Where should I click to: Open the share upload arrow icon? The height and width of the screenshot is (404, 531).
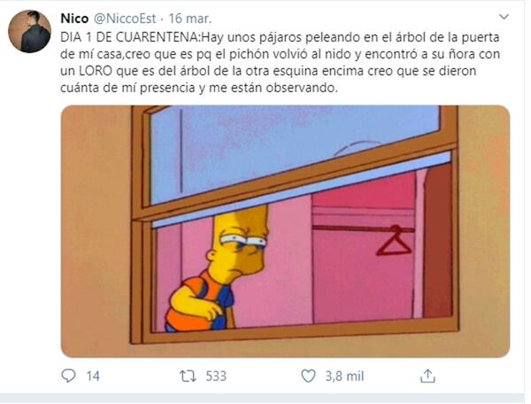click(427, 376)
